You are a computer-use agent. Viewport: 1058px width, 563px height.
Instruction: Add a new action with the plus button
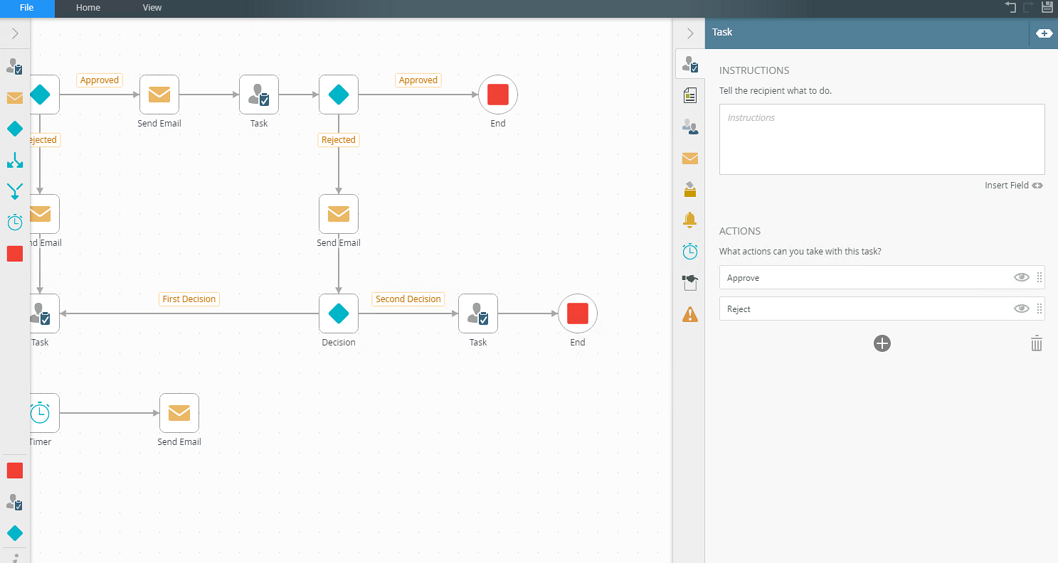point(882,344)
